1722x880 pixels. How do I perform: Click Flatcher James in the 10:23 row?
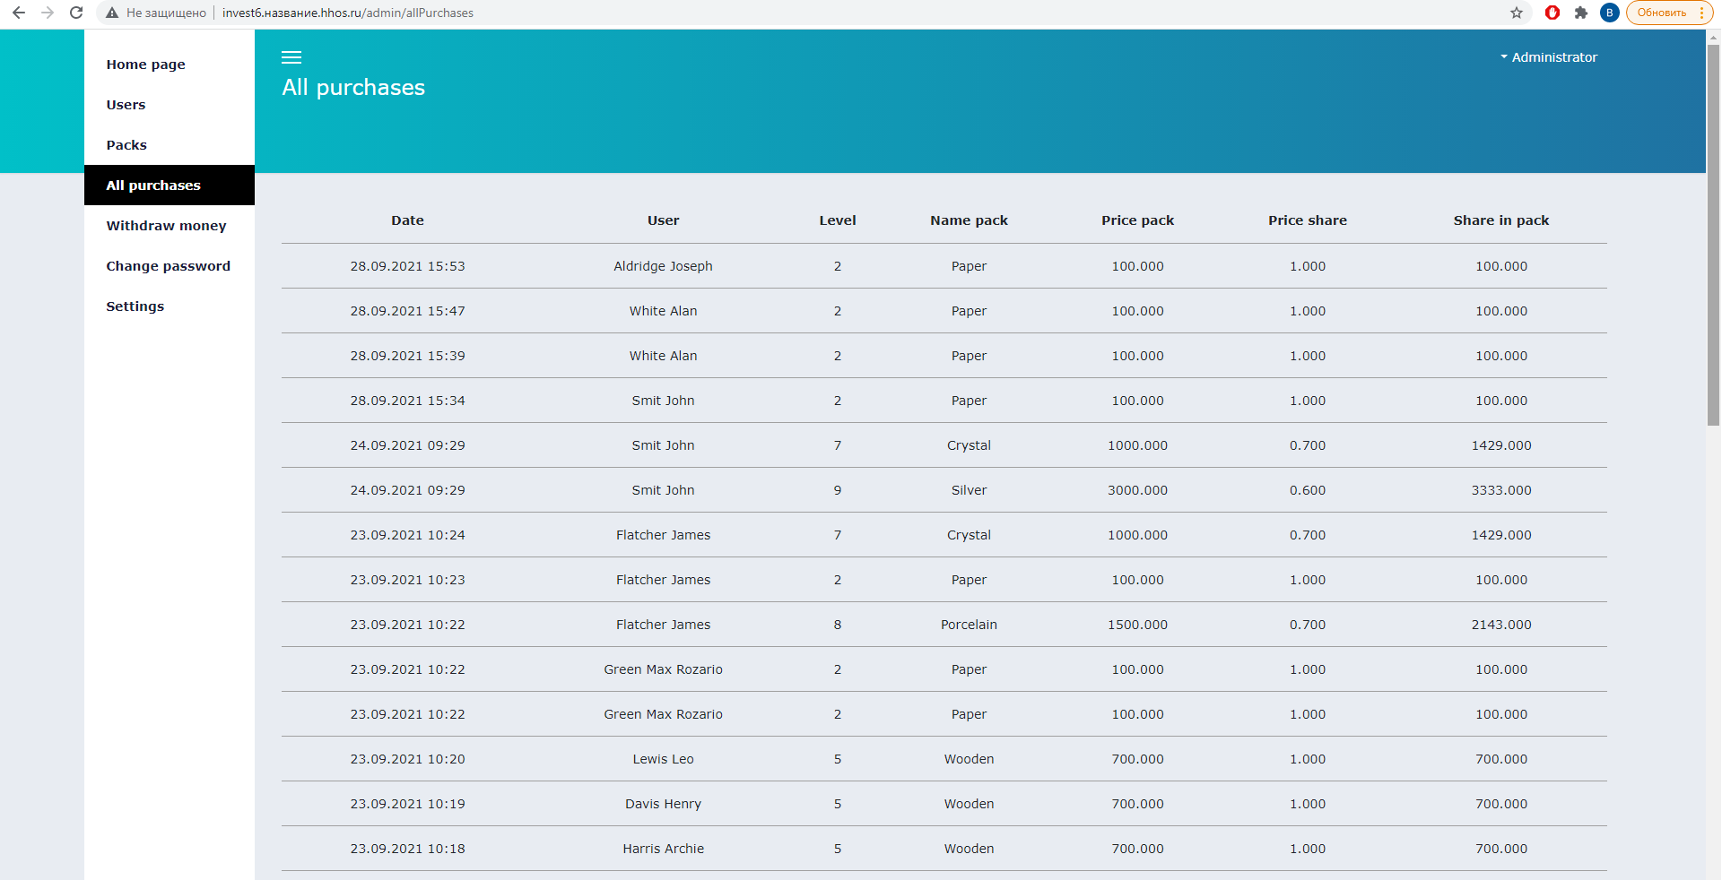(x=663, y=580)
